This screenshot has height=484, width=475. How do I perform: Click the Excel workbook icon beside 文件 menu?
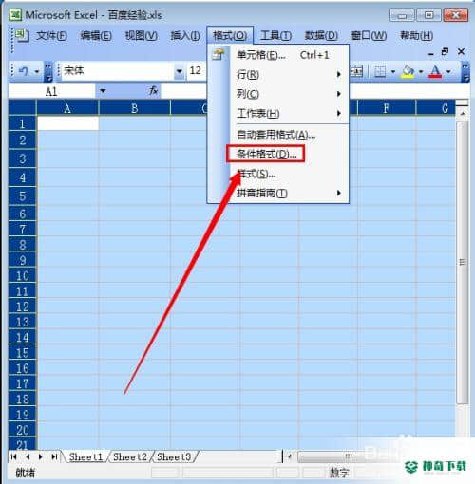[x=22, y=36]
